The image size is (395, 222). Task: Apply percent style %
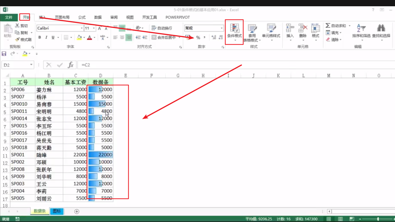coord(198,38)
